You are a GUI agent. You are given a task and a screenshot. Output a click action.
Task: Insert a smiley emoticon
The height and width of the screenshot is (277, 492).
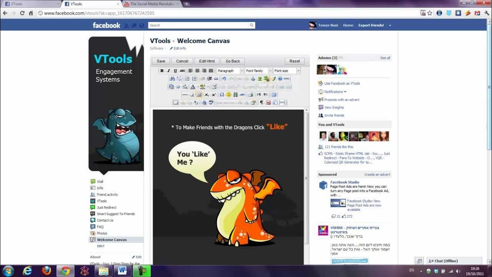point(229,95)
